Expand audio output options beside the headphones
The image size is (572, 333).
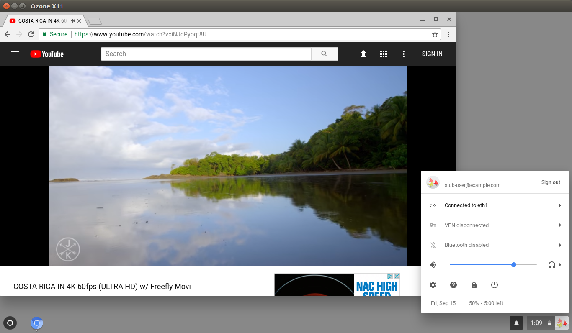coord(560,265)
